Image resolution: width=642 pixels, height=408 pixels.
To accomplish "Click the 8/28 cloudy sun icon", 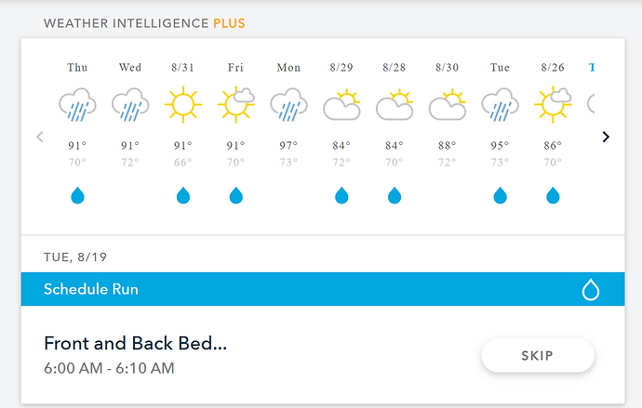I will pos(395,105).
